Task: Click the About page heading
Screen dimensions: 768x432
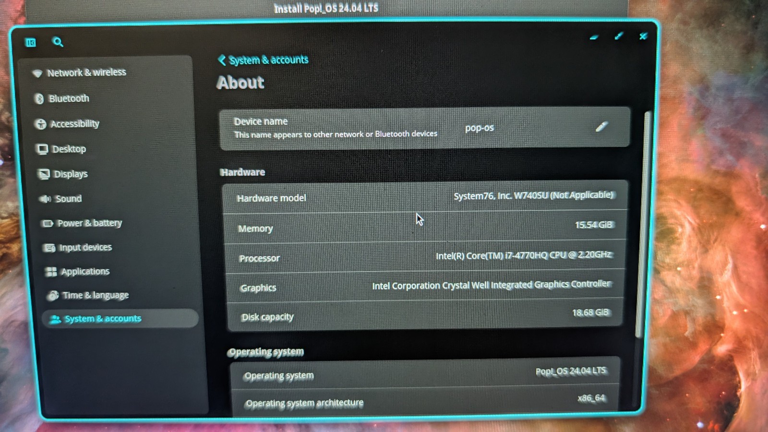Action: (240, 83)
